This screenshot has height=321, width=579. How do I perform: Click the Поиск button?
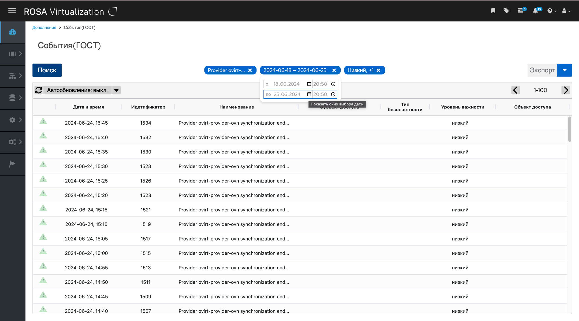coord(47,70)
